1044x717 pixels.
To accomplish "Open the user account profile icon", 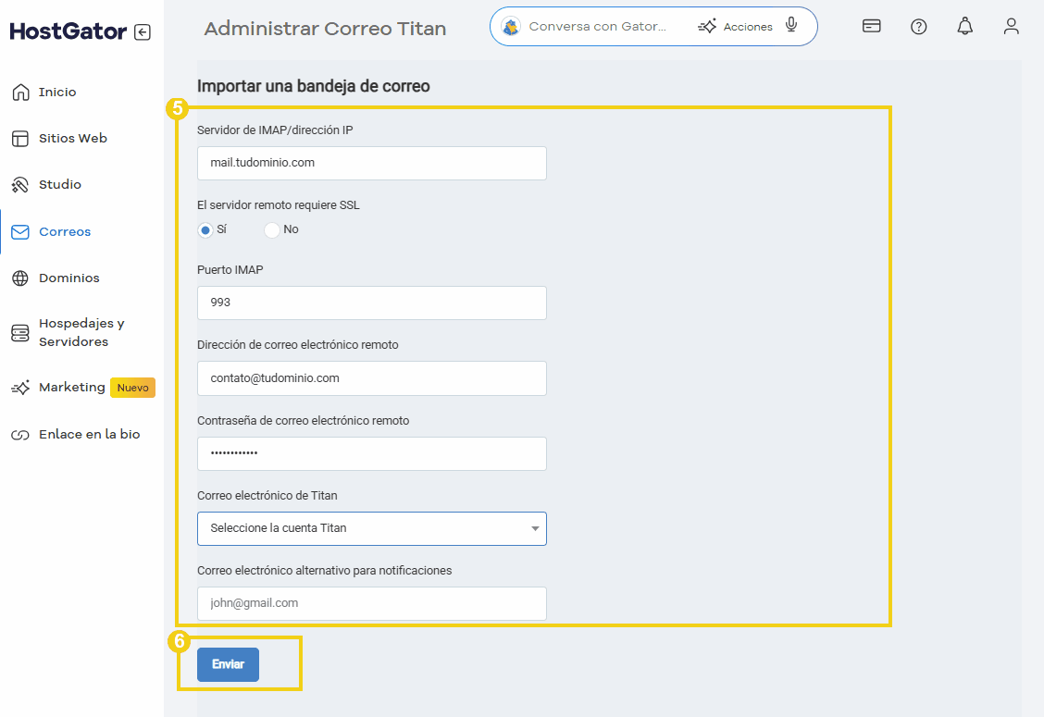I will 1011,26.
